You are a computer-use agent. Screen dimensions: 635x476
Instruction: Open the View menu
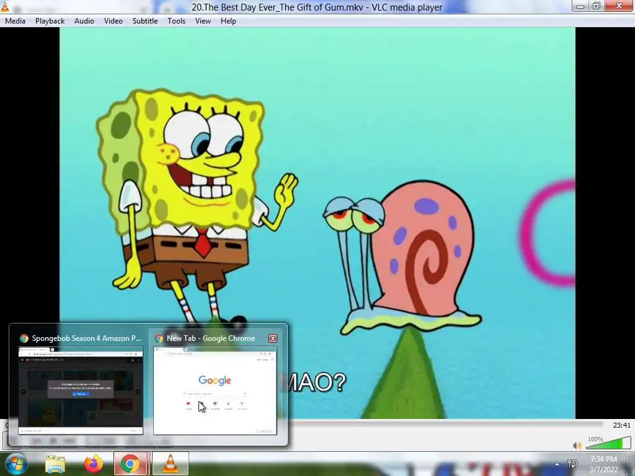click(x=203, y=21)
